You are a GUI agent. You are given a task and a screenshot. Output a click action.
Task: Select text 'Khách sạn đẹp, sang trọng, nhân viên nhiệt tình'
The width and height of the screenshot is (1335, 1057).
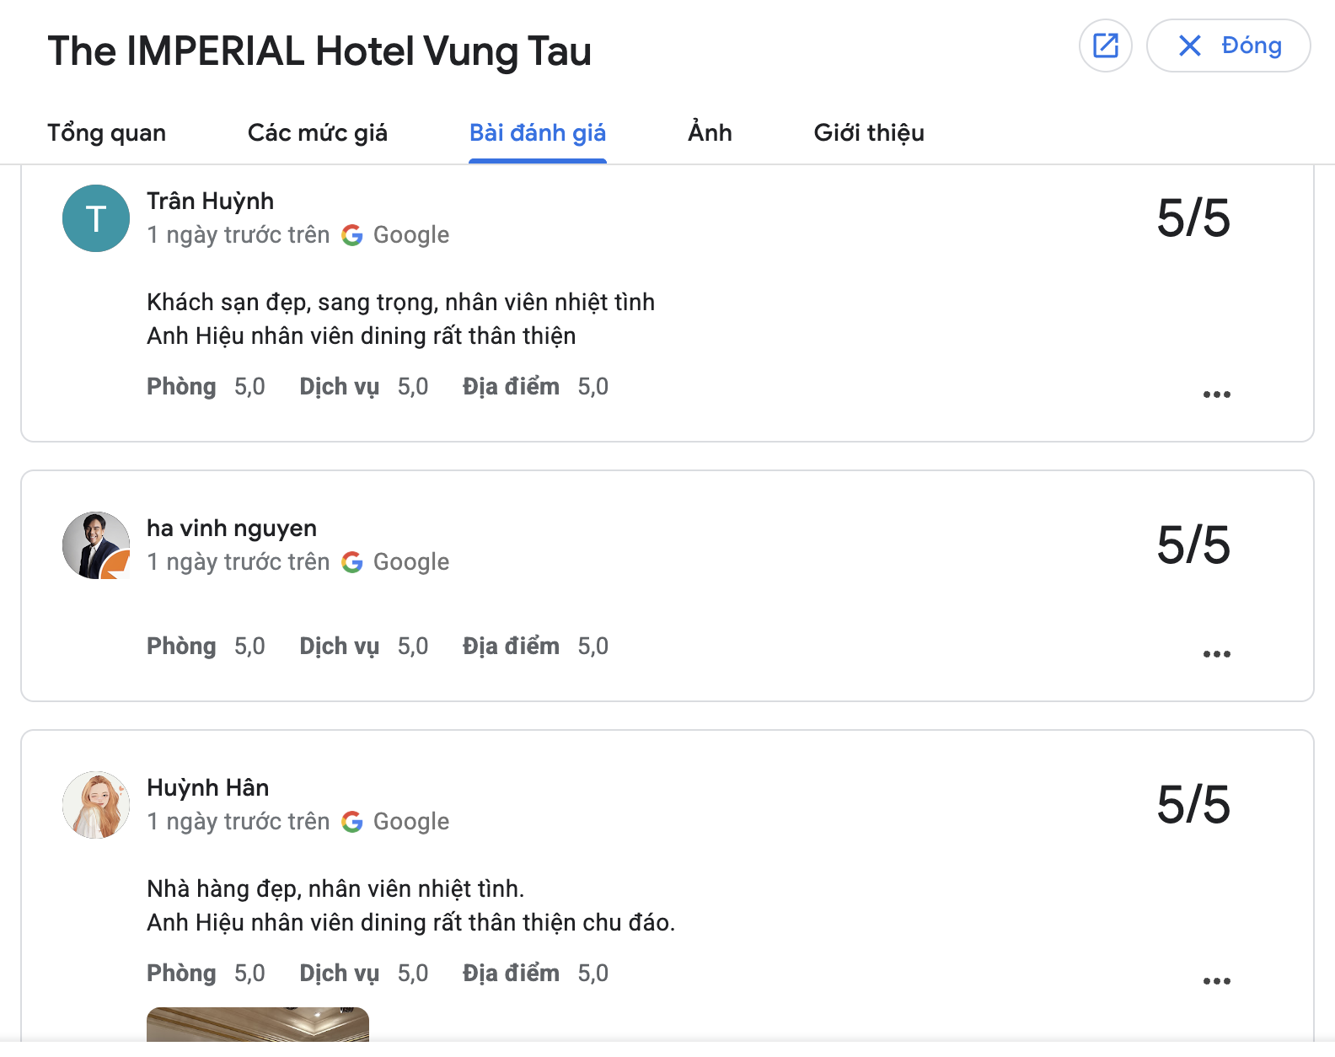400,302
